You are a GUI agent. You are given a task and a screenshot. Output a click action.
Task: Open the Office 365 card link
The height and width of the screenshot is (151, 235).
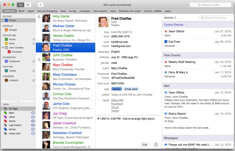tap(117, 100)
